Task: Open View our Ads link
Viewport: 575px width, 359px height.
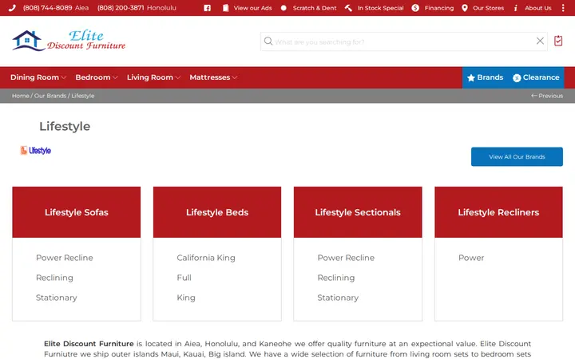Action: click(x=252, y=8)
